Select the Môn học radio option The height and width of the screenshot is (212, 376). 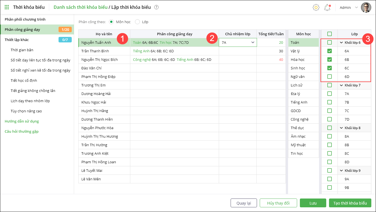111,22
